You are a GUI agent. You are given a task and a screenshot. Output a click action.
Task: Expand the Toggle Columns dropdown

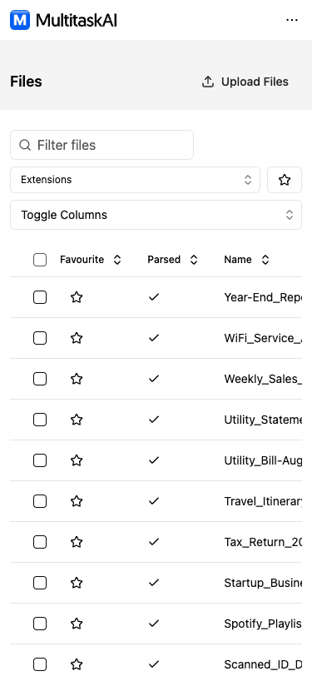point(156,215)
